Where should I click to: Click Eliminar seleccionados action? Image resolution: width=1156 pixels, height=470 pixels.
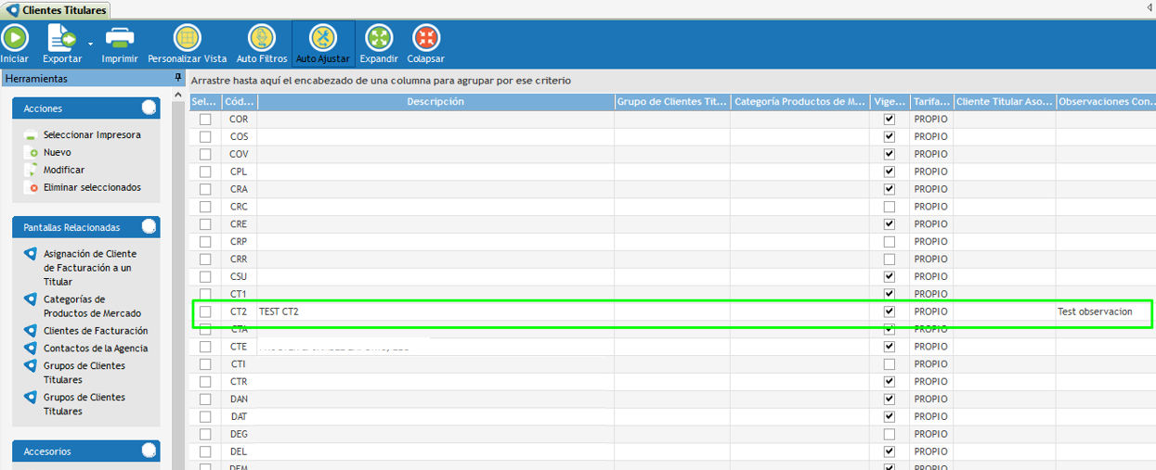point(91,187)
